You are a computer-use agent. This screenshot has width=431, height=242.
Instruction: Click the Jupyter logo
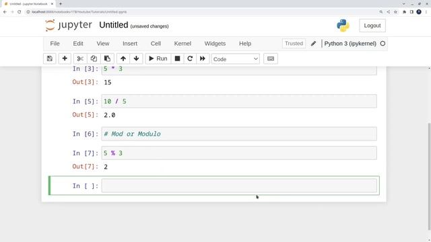pyautogui.click(x=69, y=26)
